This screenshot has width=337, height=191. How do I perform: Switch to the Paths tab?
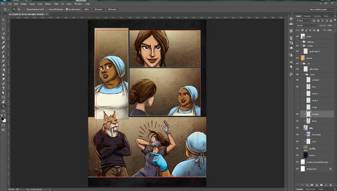coord(326,16)
